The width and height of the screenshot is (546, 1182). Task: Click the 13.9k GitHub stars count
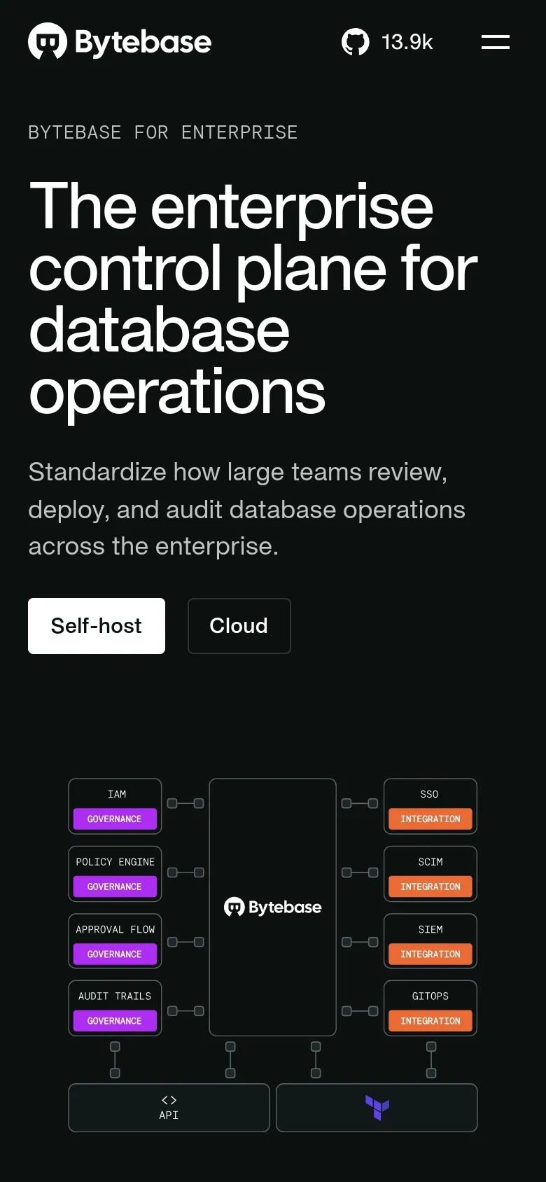(407, 42)
